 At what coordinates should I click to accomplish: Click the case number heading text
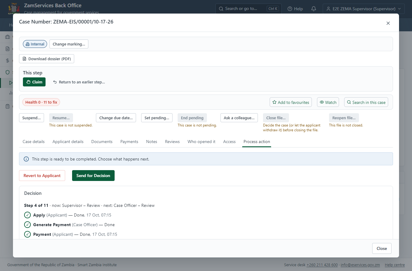click(66, 22)
